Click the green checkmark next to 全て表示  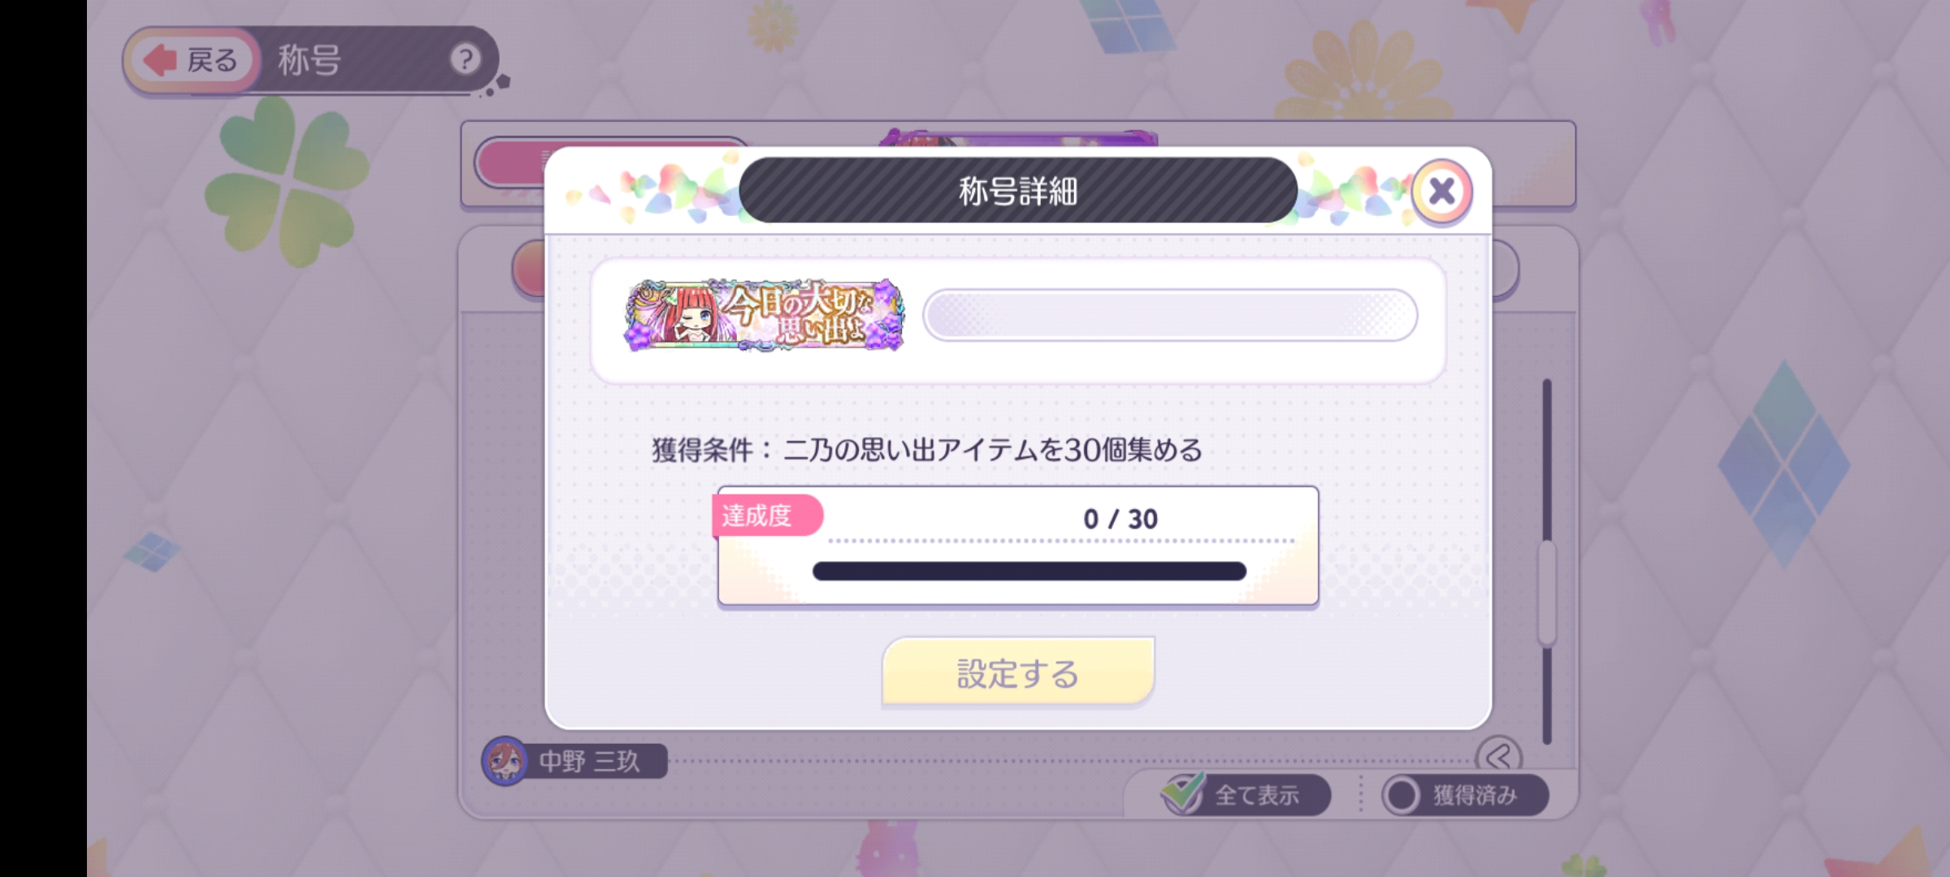[x=1183, y=793]
